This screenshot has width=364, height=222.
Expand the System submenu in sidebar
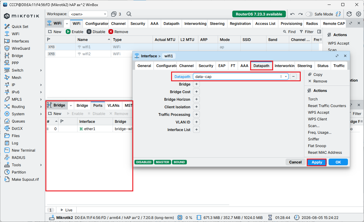coord(41,114)
